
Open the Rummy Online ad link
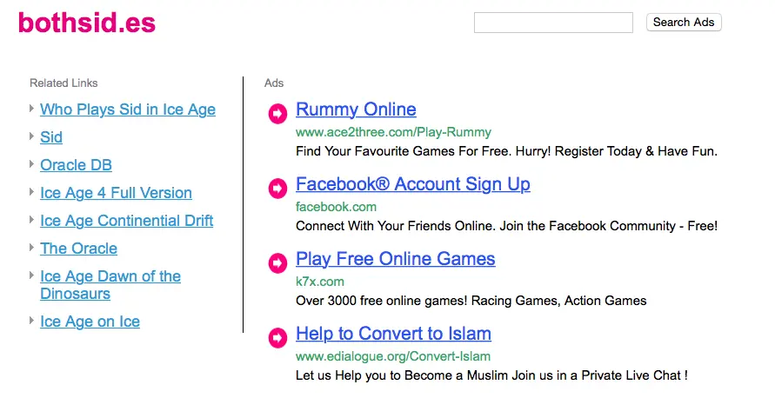click(x=356, y=109)
